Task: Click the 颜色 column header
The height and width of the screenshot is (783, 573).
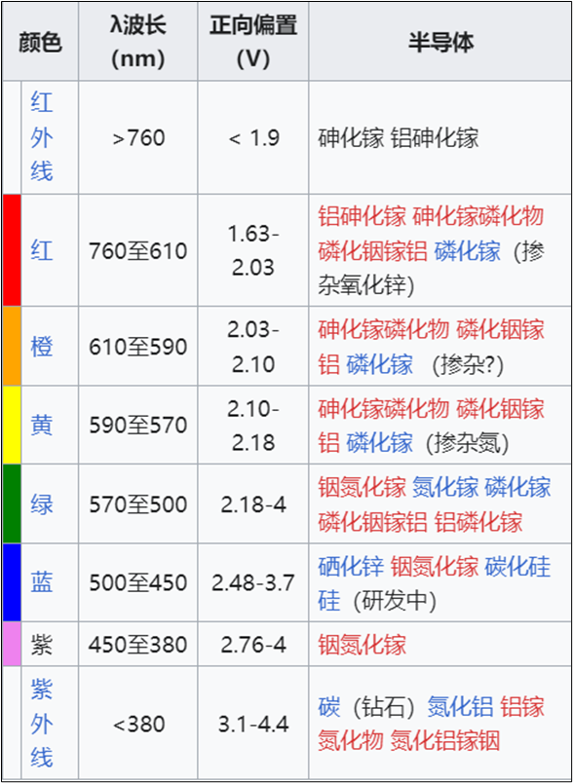Action: (x=41, y=42)
